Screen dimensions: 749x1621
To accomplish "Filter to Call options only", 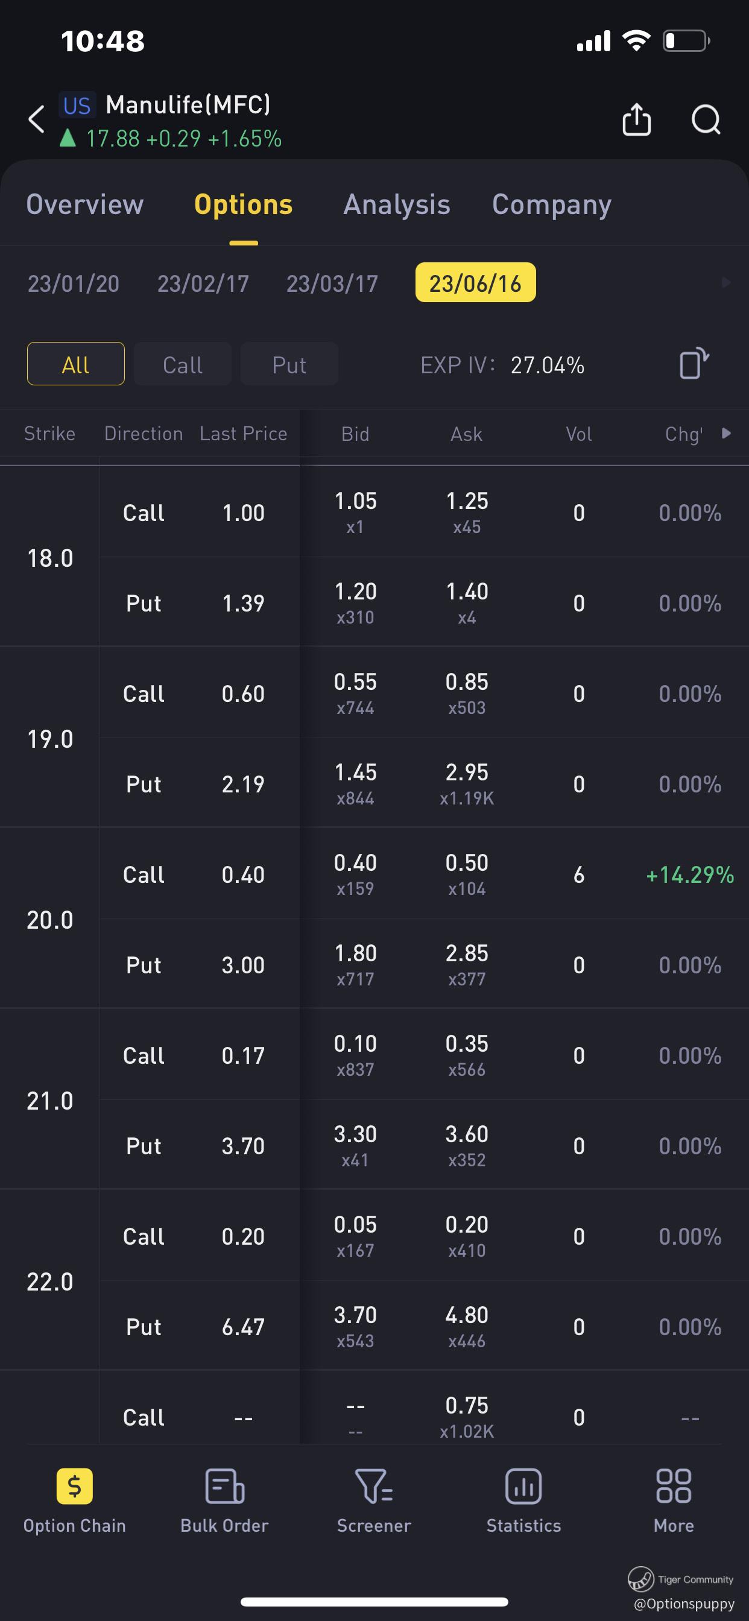I will coord(183,364).
